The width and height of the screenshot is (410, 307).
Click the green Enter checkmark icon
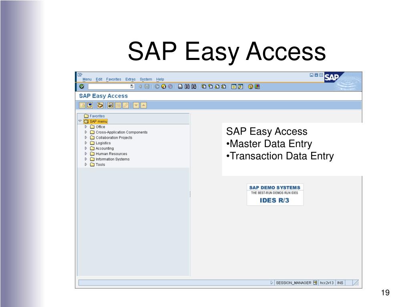[x=82, y=86]
